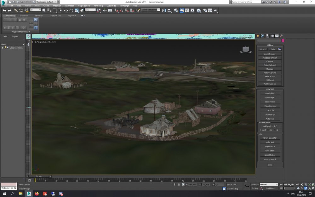Open the Utilities panel hammer tab
This screenshot has height=197, width=315.
282,36
